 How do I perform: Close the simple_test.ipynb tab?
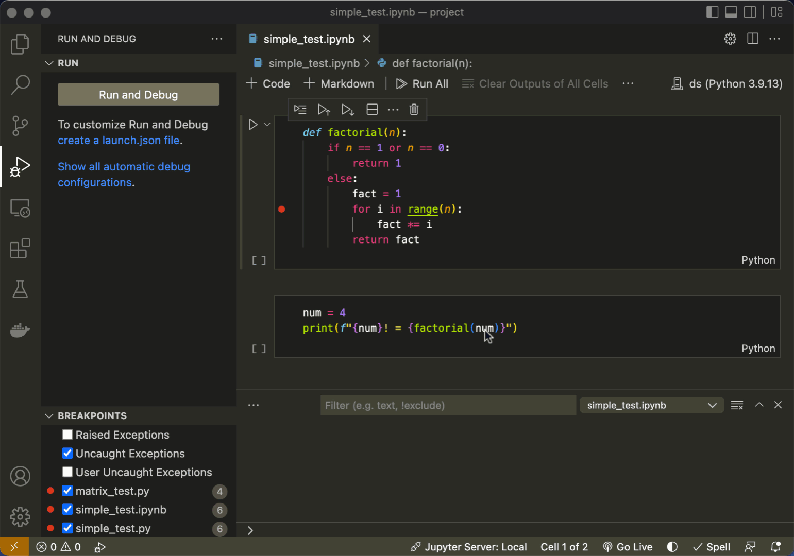(x=367, y=39)
